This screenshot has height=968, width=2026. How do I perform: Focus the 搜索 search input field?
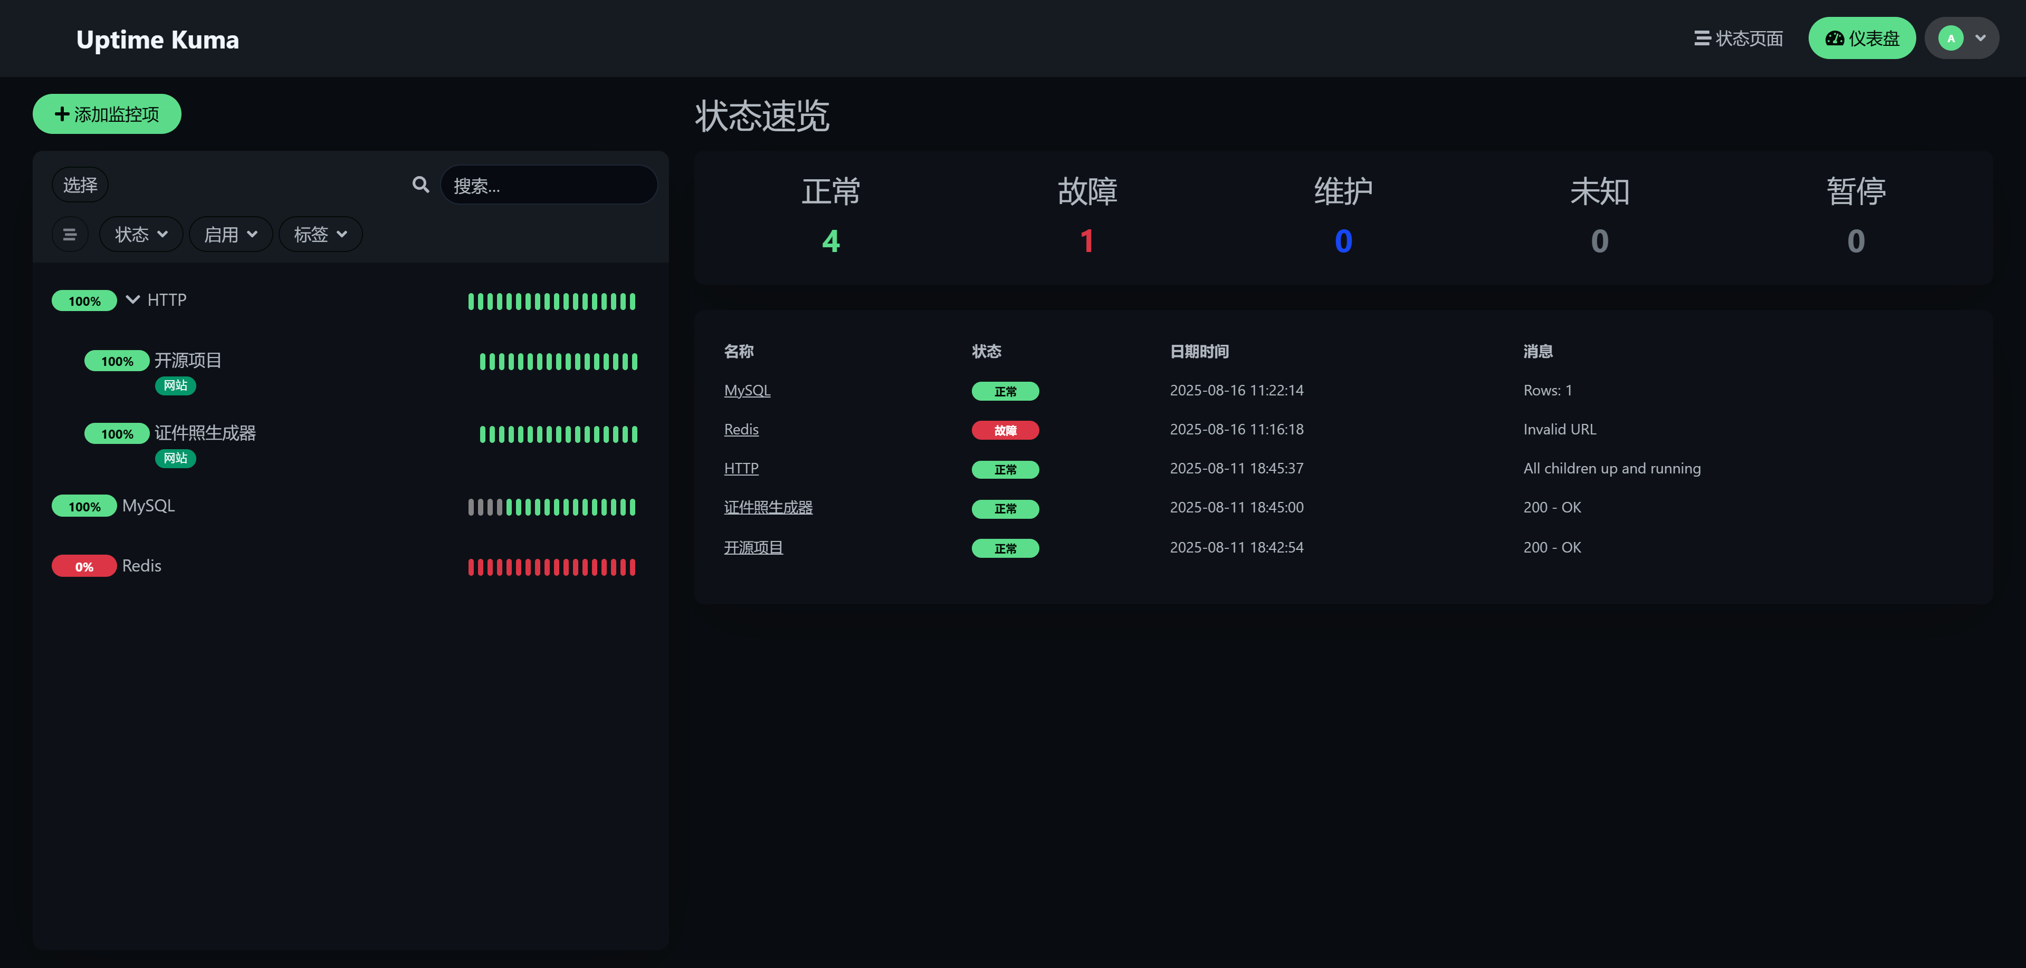(549, 185)
